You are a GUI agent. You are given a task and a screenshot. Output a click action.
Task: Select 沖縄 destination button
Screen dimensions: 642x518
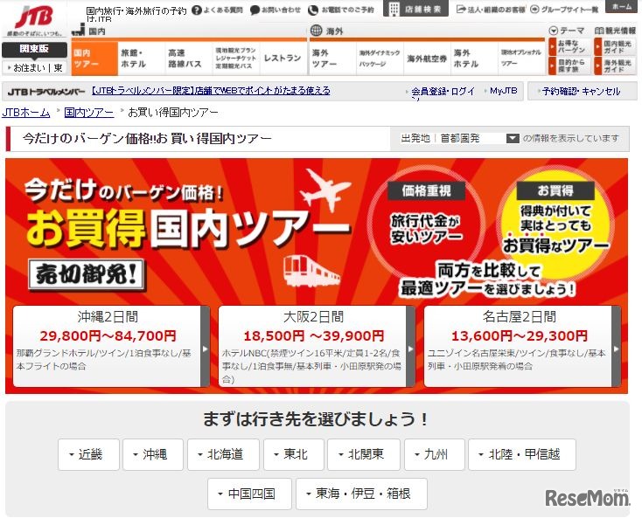pos(153,454)
